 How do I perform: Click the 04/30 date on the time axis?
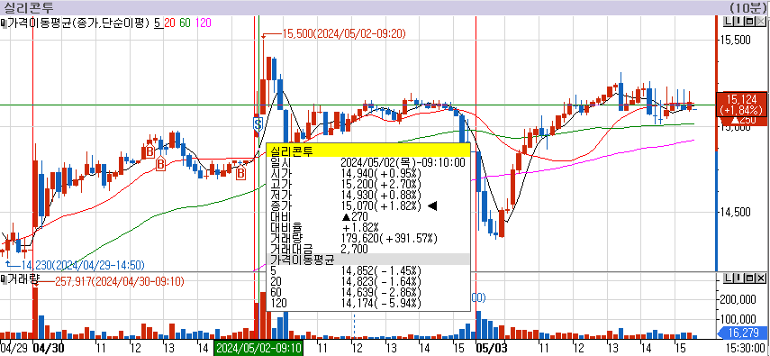[x=48, y=348]
